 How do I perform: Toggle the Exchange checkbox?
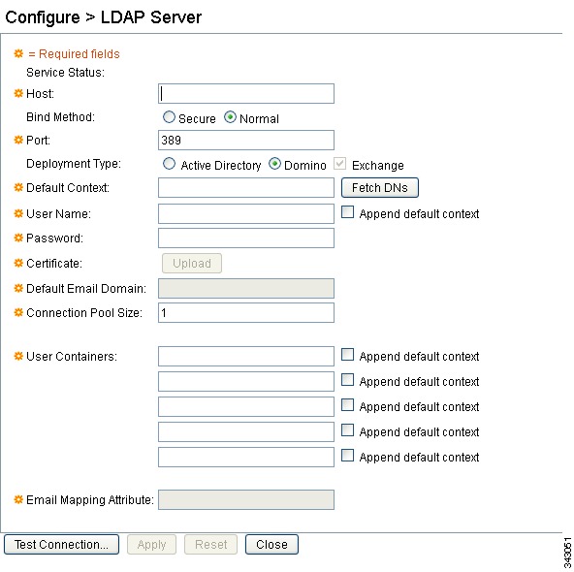coord(339,164)
